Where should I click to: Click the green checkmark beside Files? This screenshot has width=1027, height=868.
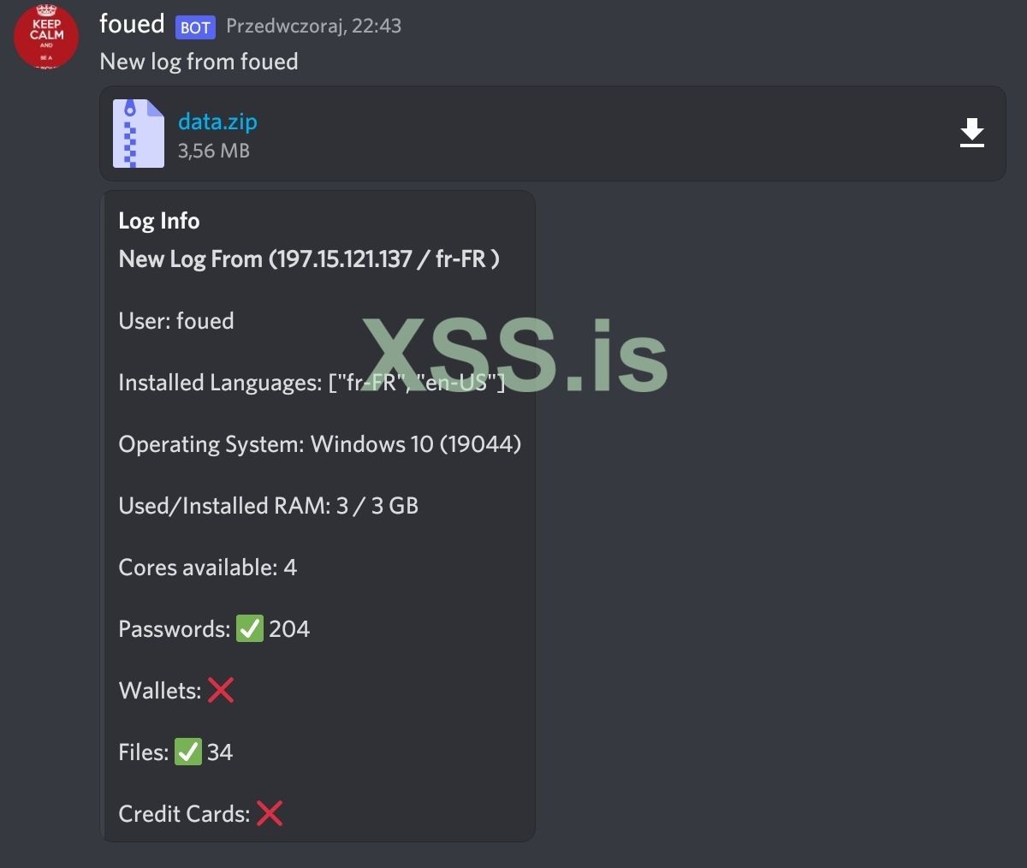pyautogui.click(x=188, y=752)
